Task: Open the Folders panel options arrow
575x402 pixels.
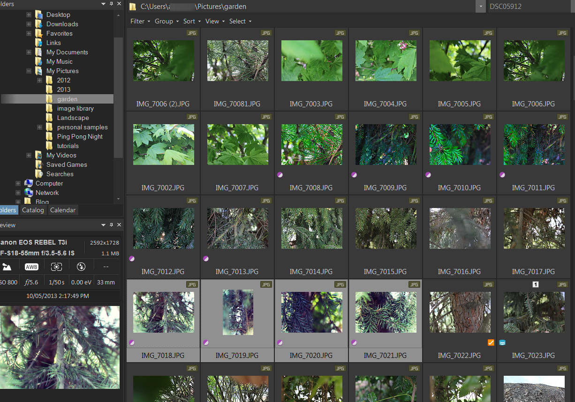Action: pos(104,4)
